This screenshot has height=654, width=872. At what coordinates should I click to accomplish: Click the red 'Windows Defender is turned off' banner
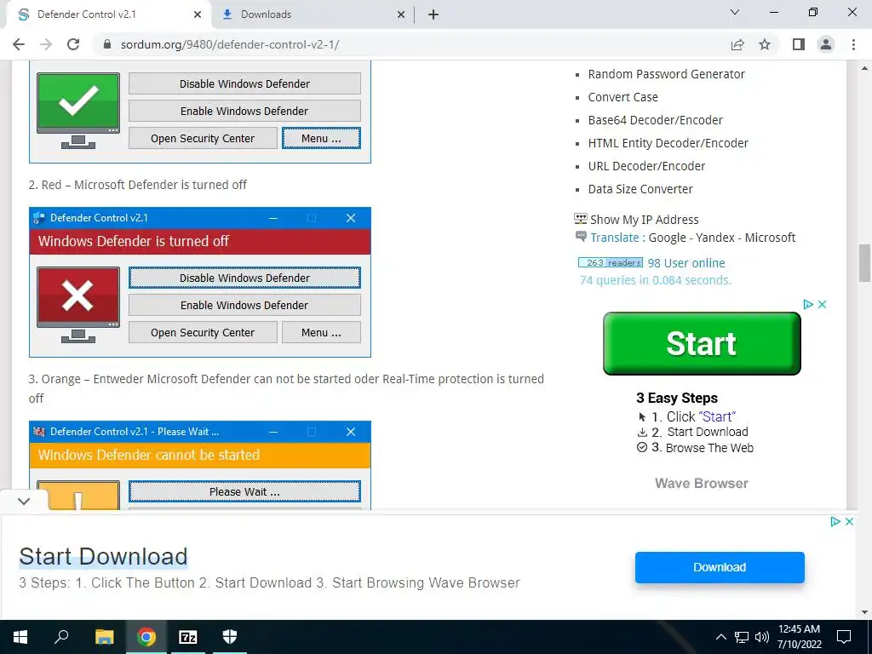[x=199, y=241]
